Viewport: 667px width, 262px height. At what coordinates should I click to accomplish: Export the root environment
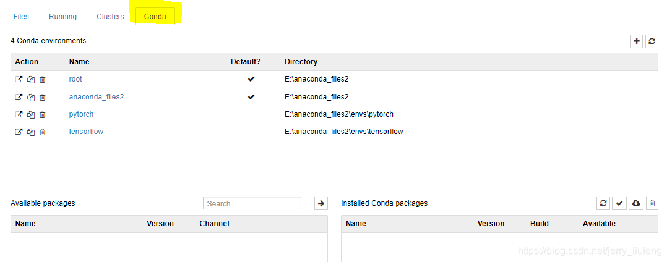pyautogui.click(x=19, y=80)
